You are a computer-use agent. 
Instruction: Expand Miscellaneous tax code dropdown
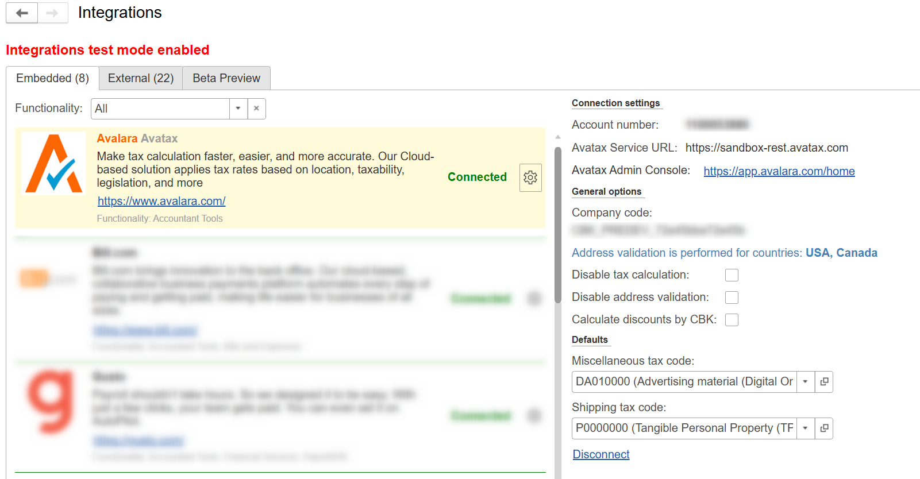pyautogui.click(x=805, y=382)
